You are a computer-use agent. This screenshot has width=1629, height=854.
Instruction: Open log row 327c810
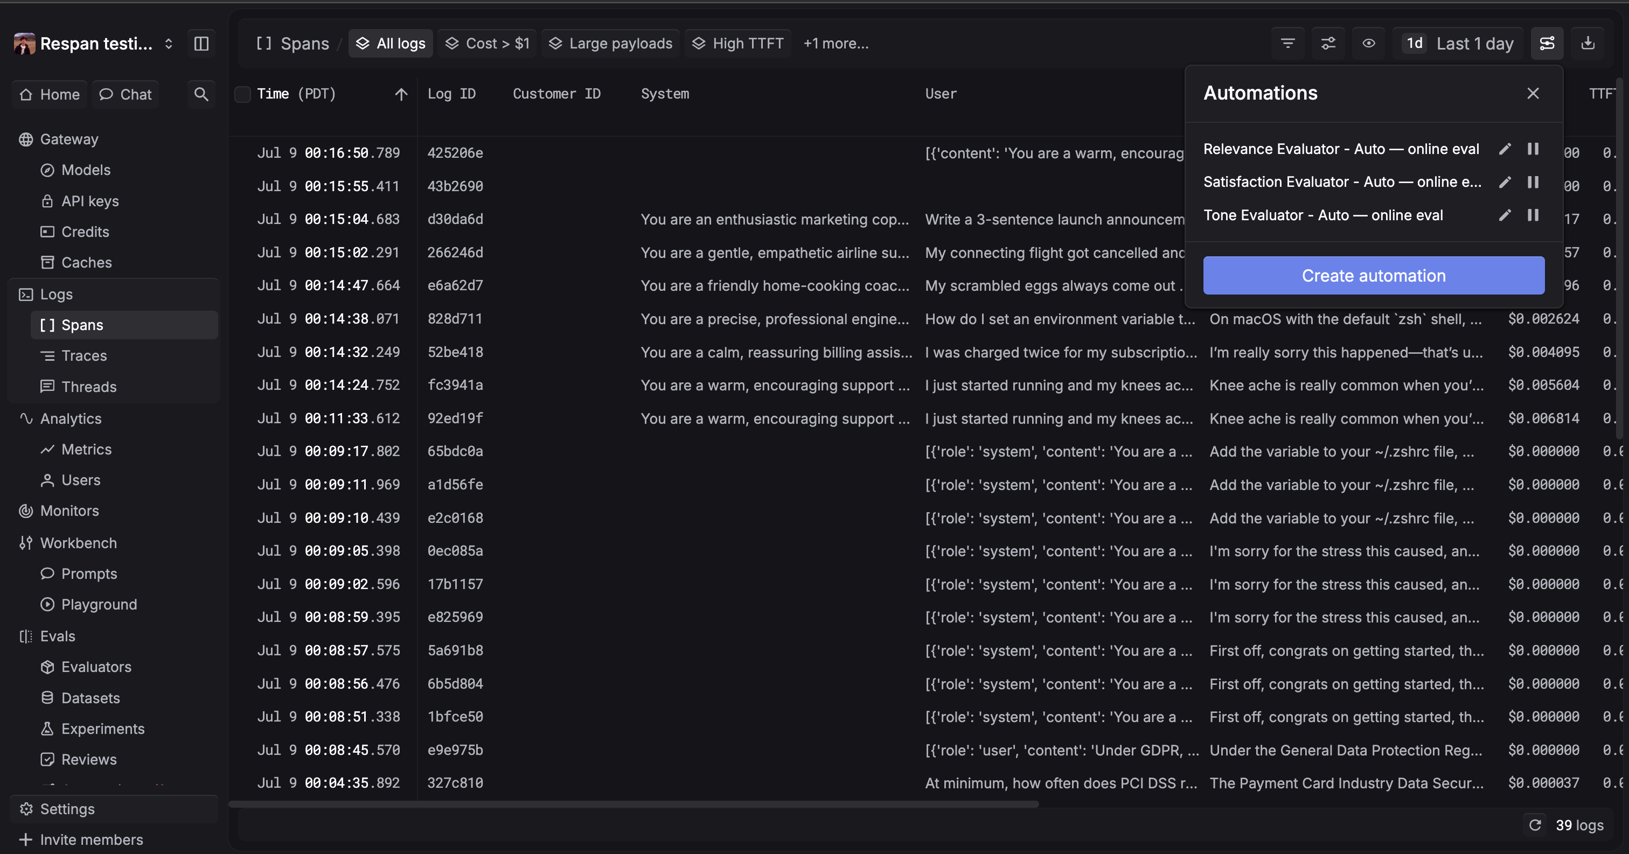[455, 783]
